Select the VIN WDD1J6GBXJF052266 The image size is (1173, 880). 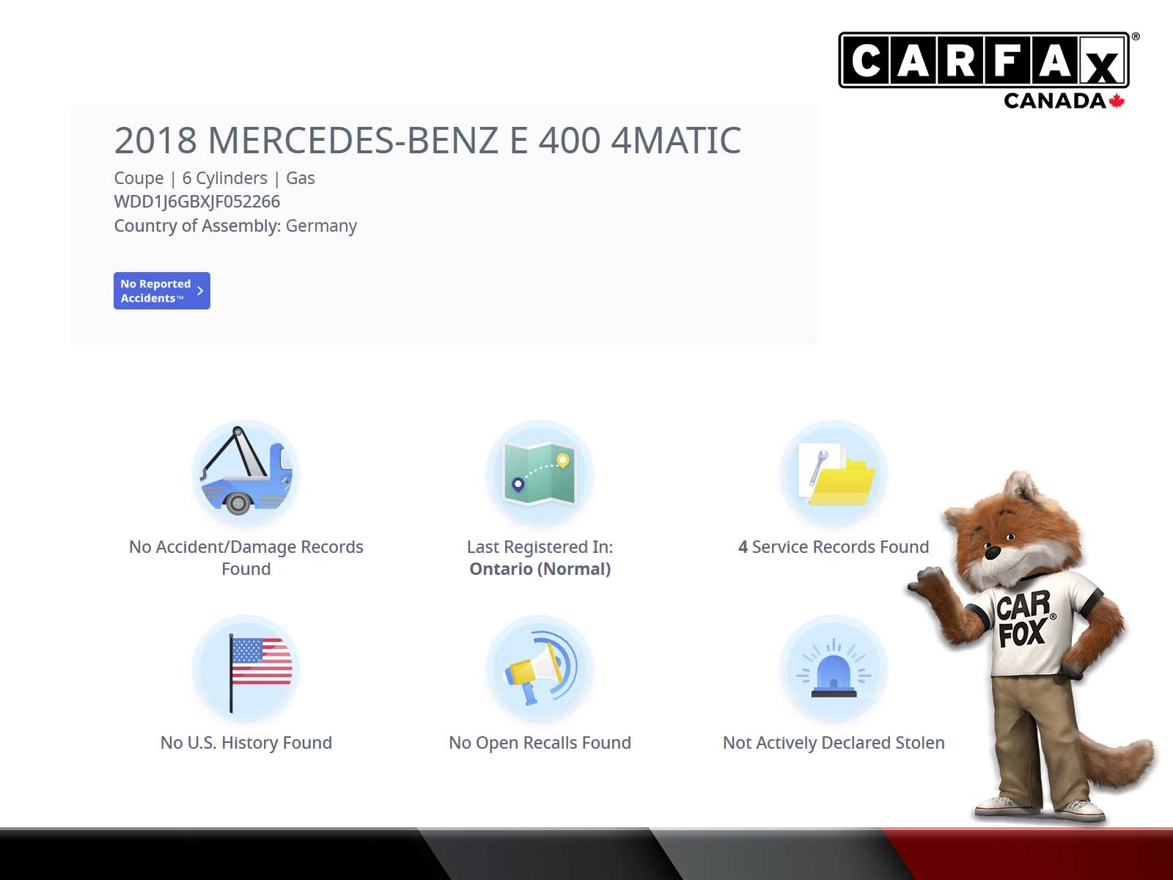click(197, 202)
